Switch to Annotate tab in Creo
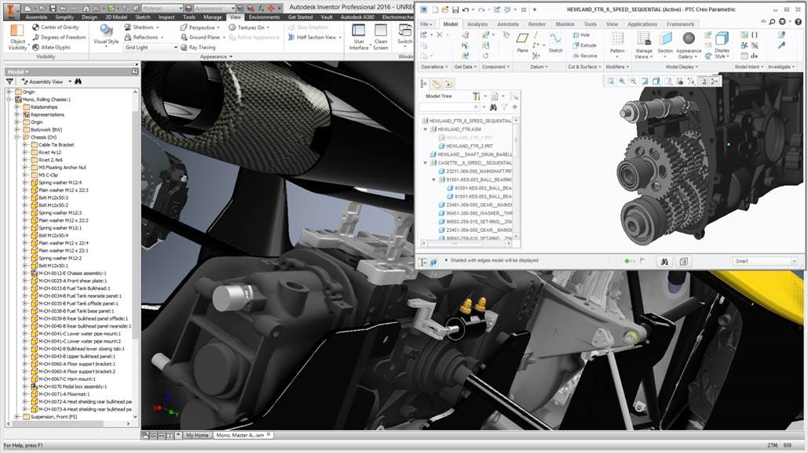Viewport: 808px width, 453px height. click(507, 24)
